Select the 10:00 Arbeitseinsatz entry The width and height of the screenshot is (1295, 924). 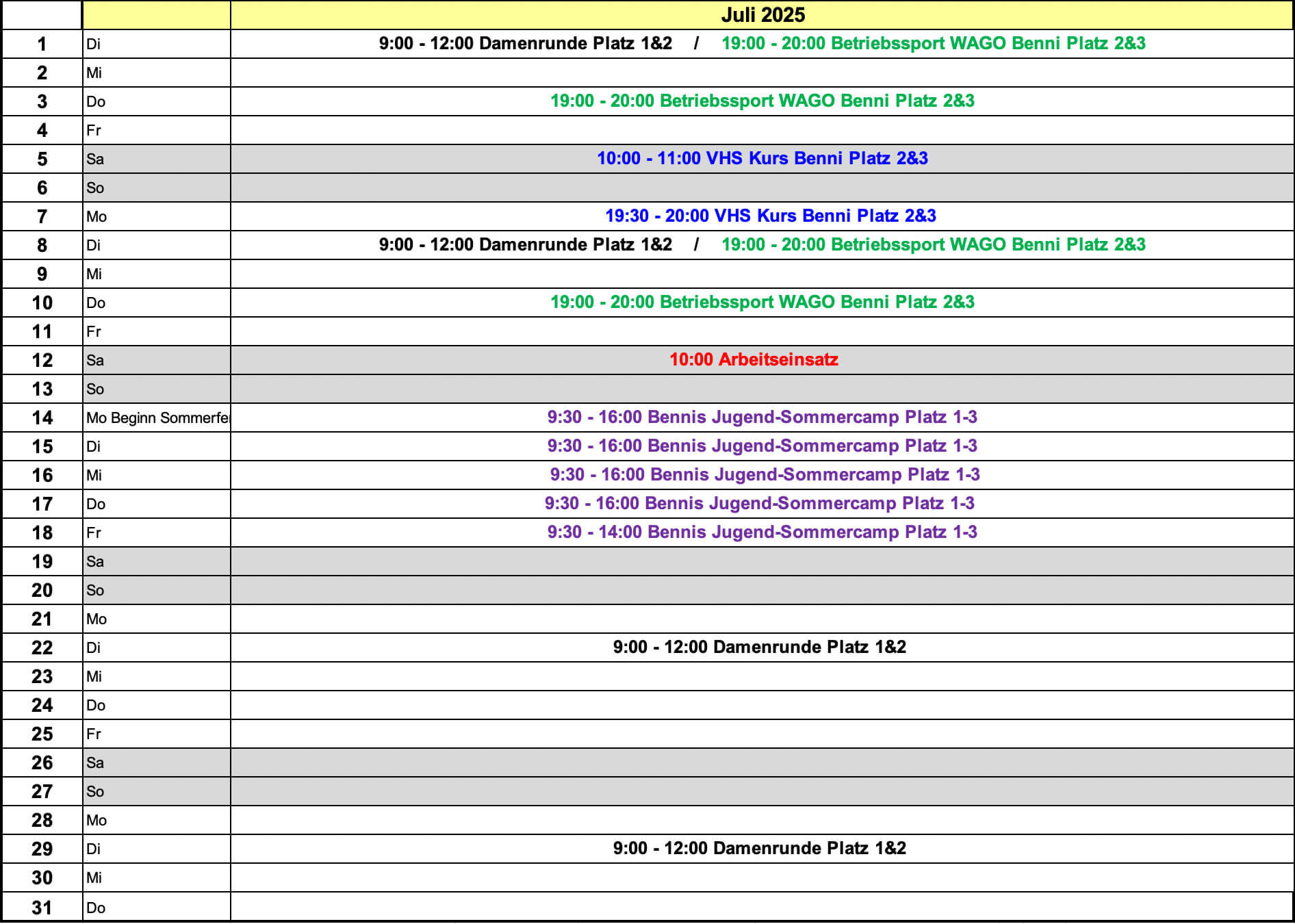pos(754,360)
